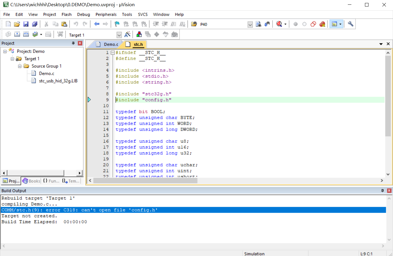The height and width of the screenshot is (256, 393).
Task: Click the editor vertical scrollbar thumb
Action: (388, 96)
